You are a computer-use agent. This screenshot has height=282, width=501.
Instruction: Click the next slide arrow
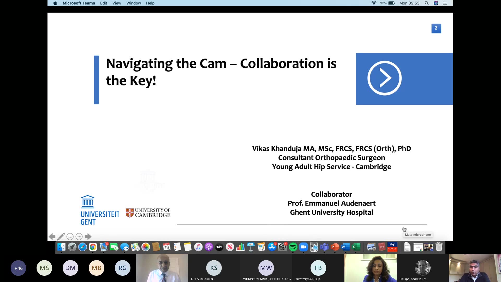pos(88,237)
